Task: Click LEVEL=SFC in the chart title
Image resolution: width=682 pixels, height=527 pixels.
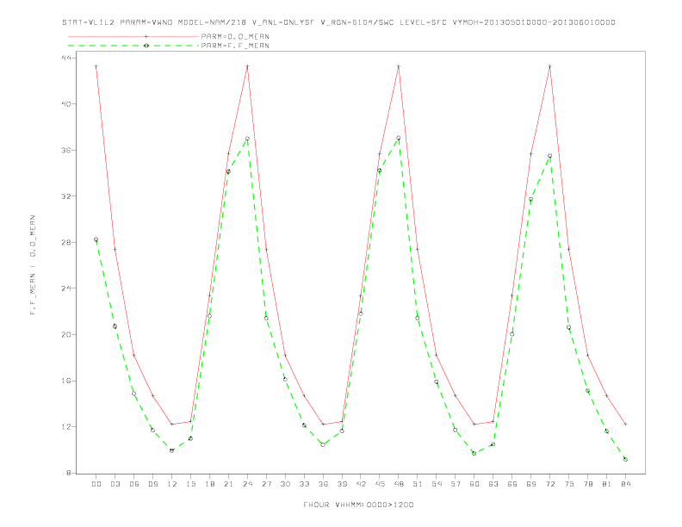Action: [423, 22]
